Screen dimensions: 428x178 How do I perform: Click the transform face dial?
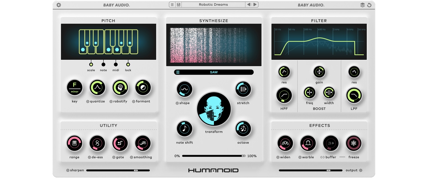(x=214, y=109)
